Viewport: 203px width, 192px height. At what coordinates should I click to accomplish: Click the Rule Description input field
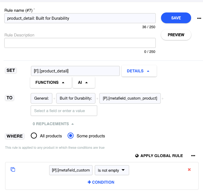pyautogui.click(x=80, y=43)
